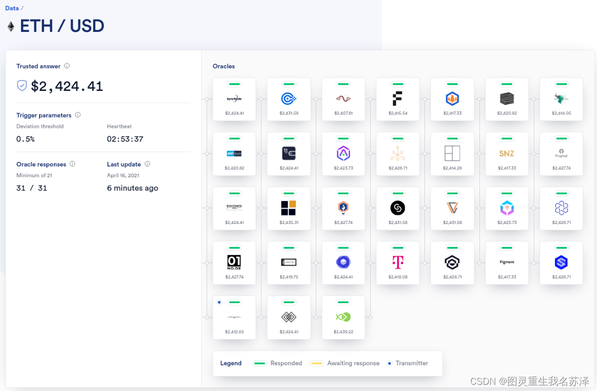Click the April 16, 2021 date text
The height and width of the screenshot is (391, 597).
(x=123, y=175)
